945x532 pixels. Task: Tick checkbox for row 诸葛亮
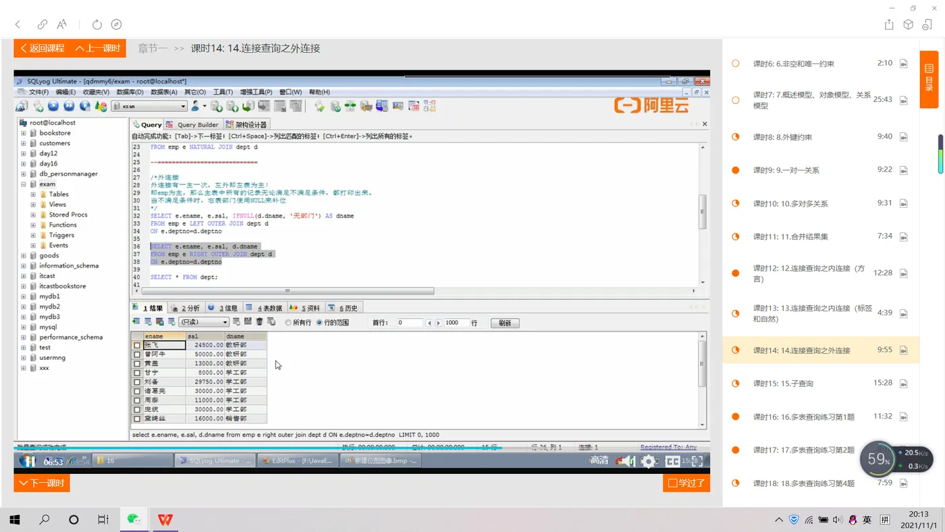[x=137, y=392]
